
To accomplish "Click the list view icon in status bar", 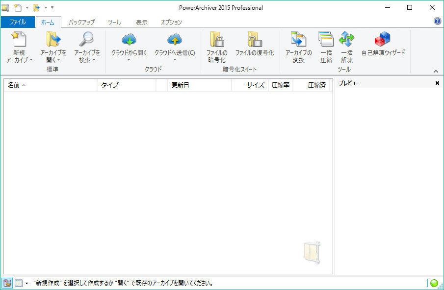I will click(x=19, y=283).
